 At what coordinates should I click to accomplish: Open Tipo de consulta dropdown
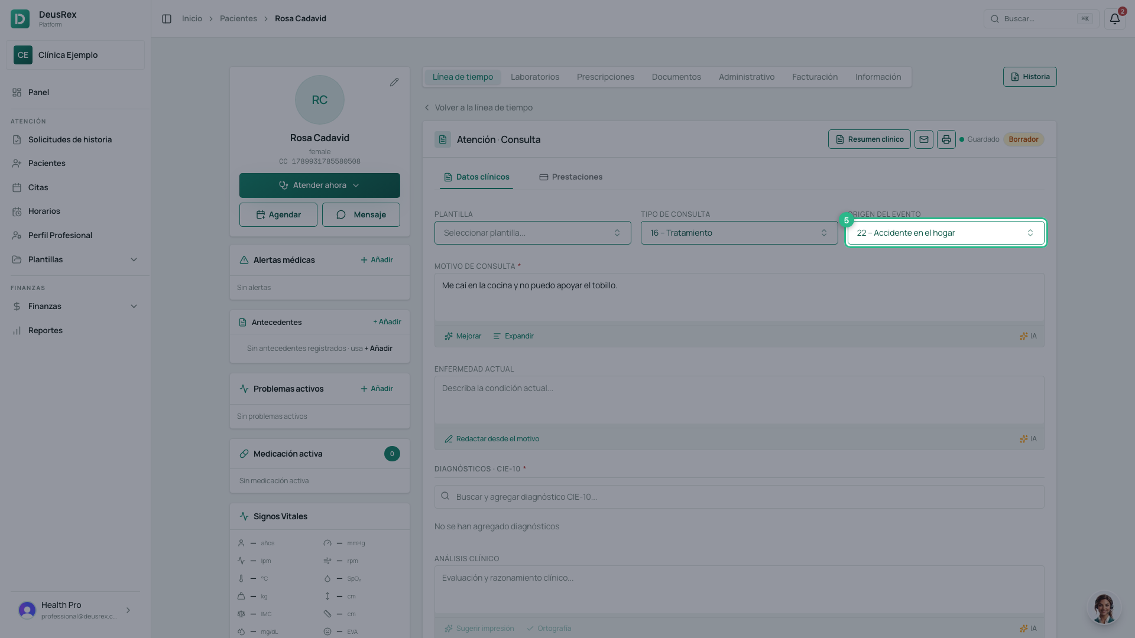739,233
